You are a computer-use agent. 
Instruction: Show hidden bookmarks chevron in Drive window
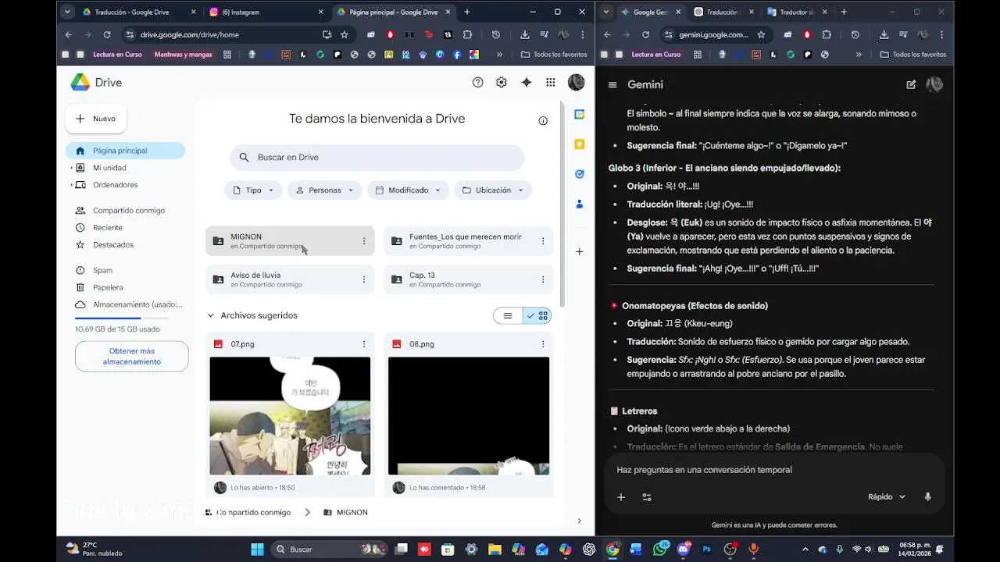click(x=500, y=55)
